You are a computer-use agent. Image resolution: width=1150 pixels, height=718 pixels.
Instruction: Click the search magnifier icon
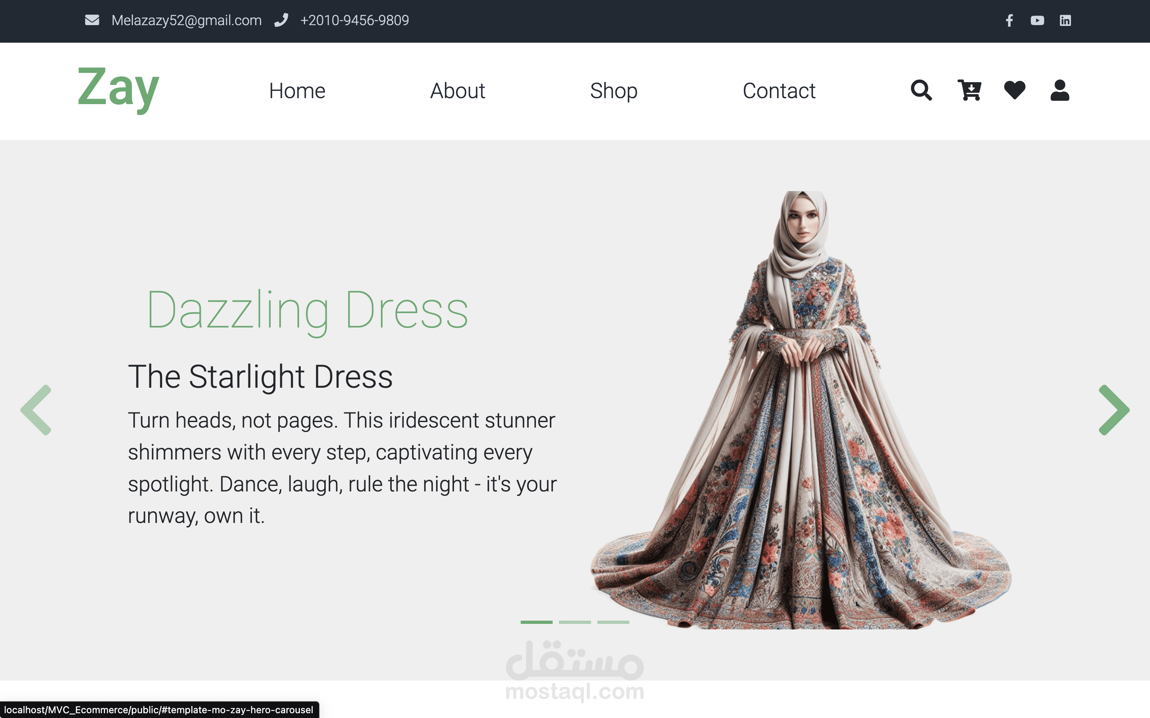(x=921, y=90)
